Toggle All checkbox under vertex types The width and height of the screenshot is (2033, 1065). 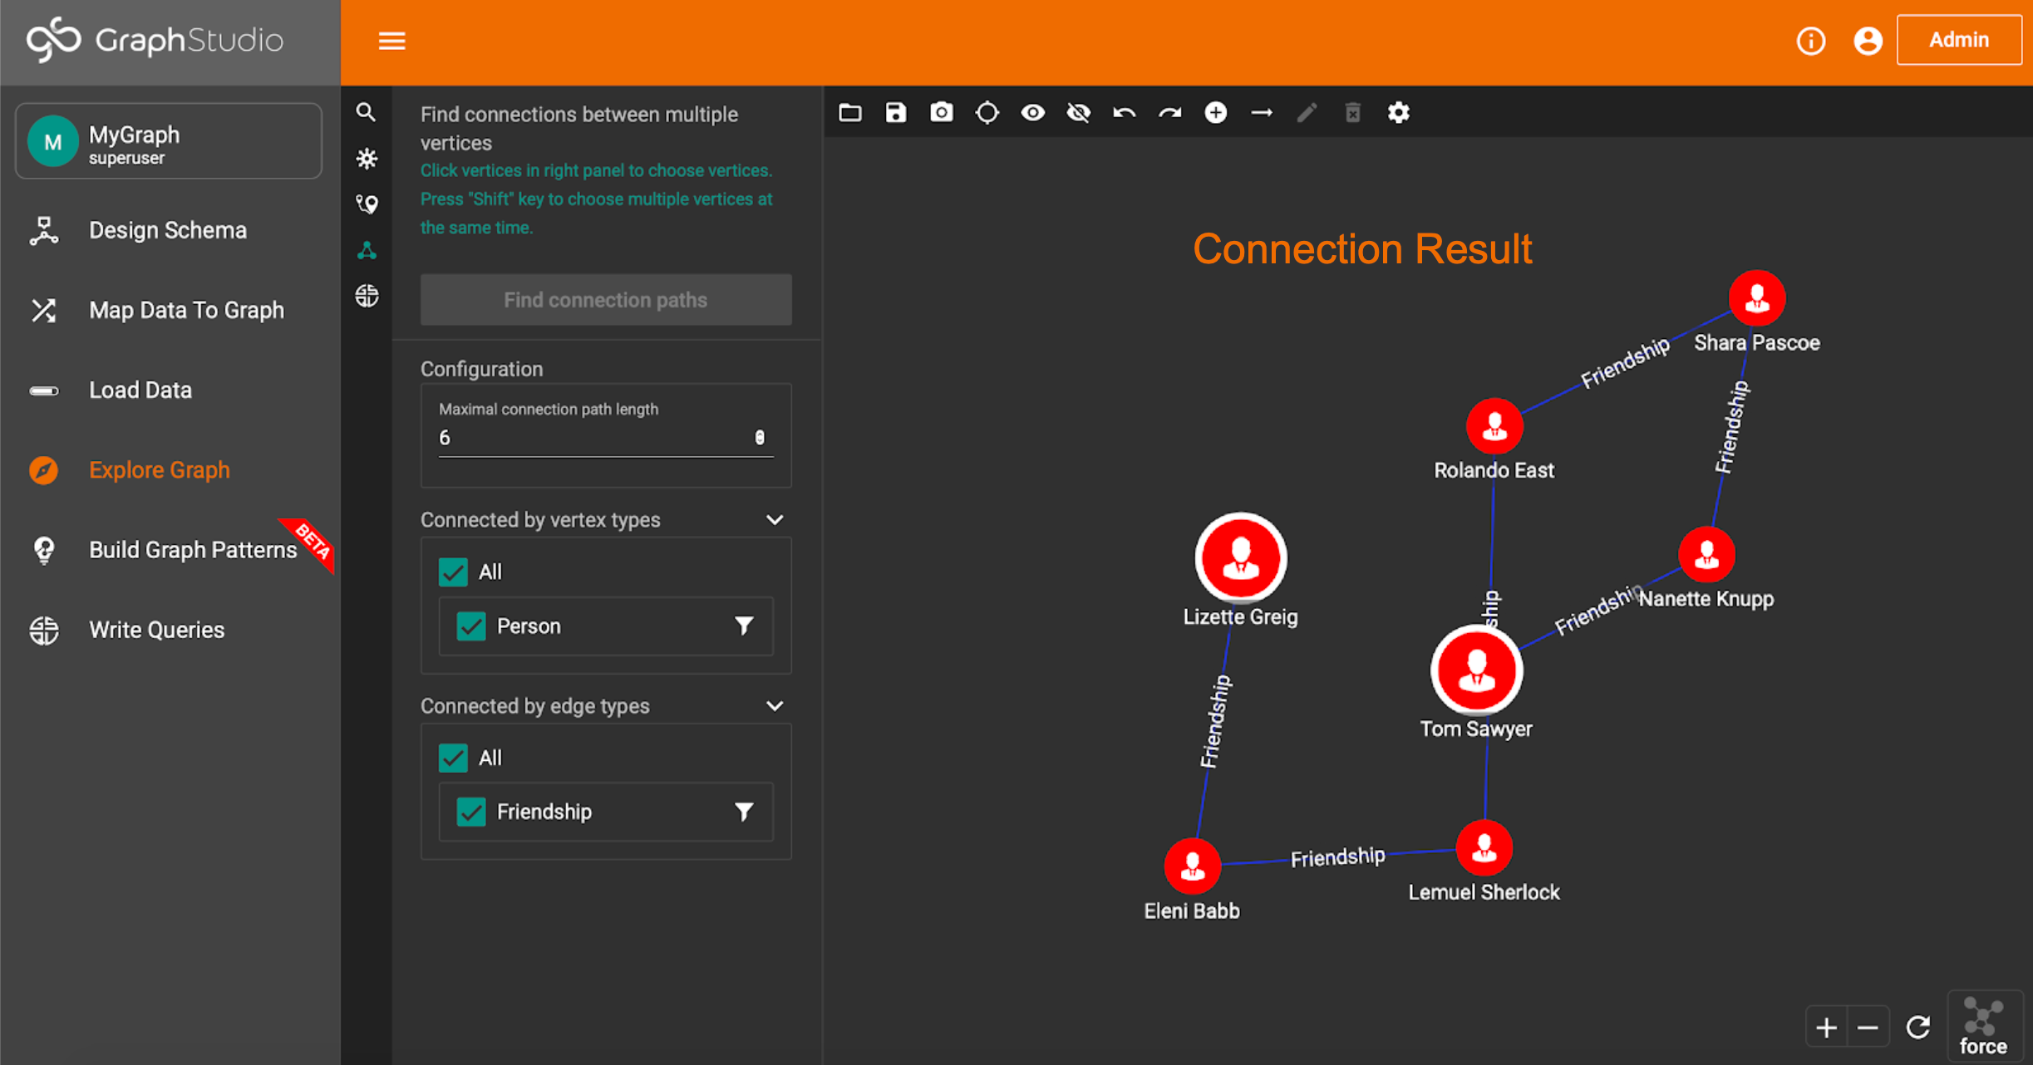(453, 572)
